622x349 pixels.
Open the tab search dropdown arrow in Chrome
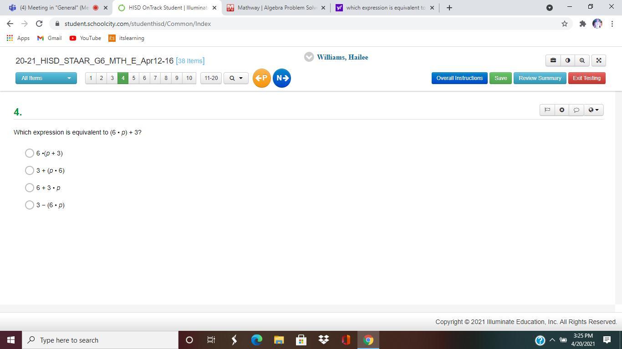(550, 8)
